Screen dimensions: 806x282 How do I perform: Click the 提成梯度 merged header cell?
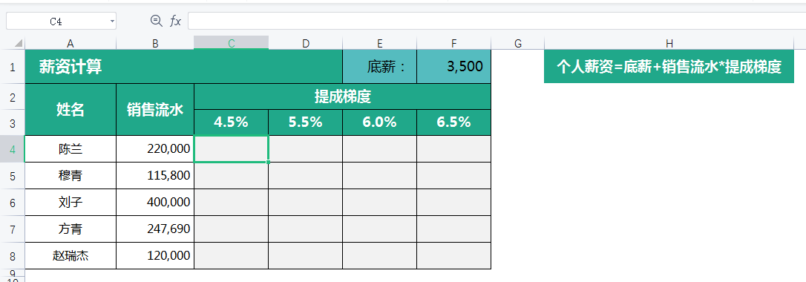(x=343, y=96)
